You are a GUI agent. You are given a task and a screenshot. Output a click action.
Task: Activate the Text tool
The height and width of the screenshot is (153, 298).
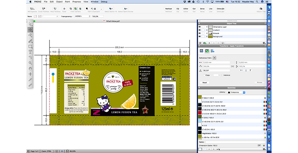(30, 52)
